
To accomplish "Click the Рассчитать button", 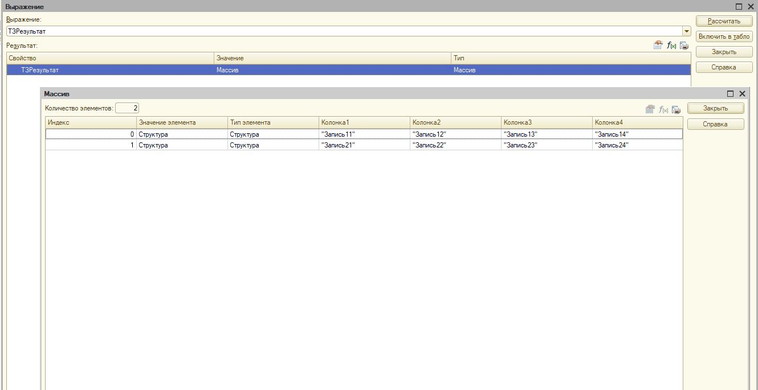I will tap(724, 21).
